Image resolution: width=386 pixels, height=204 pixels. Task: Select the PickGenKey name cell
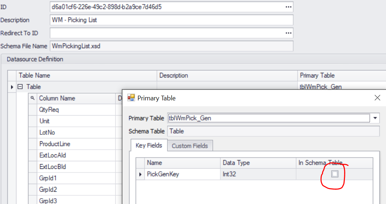[x=182, y=174]
